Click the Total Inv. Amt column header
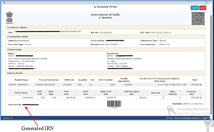This screenshot has width=214, height=132. [x=192, y=93]
